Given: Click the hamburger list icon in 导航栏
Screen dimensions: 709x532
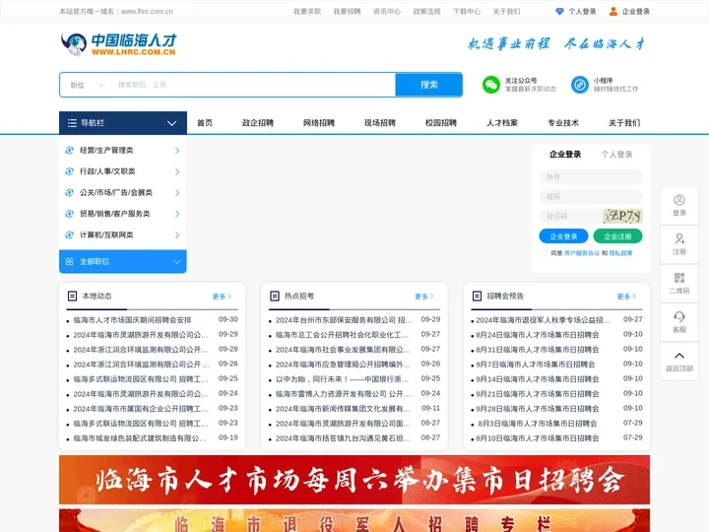Looking at the screenshot, I should 72,123.
